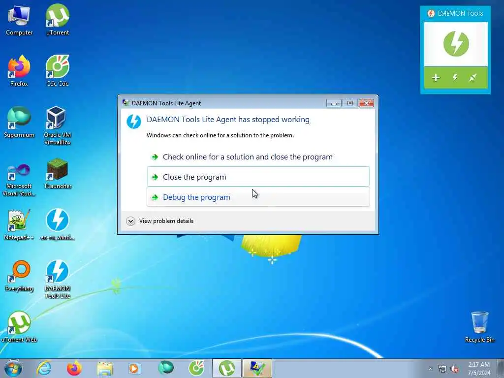Select the Recycle Bin icon
Viewport: 504px width, 378px height.
click(479, 327)
